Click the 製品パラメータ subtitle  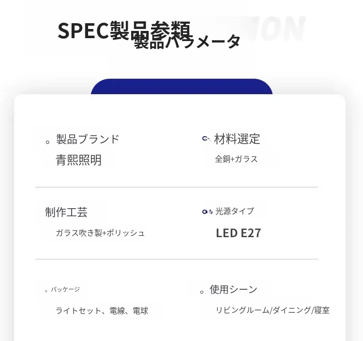187,43
